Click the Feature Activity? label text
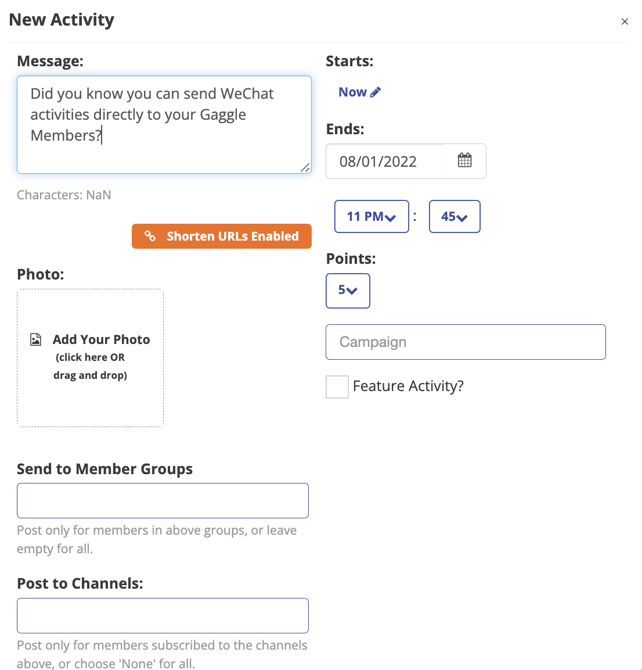This screenshot has width=642, height=670. click(408, 386)
